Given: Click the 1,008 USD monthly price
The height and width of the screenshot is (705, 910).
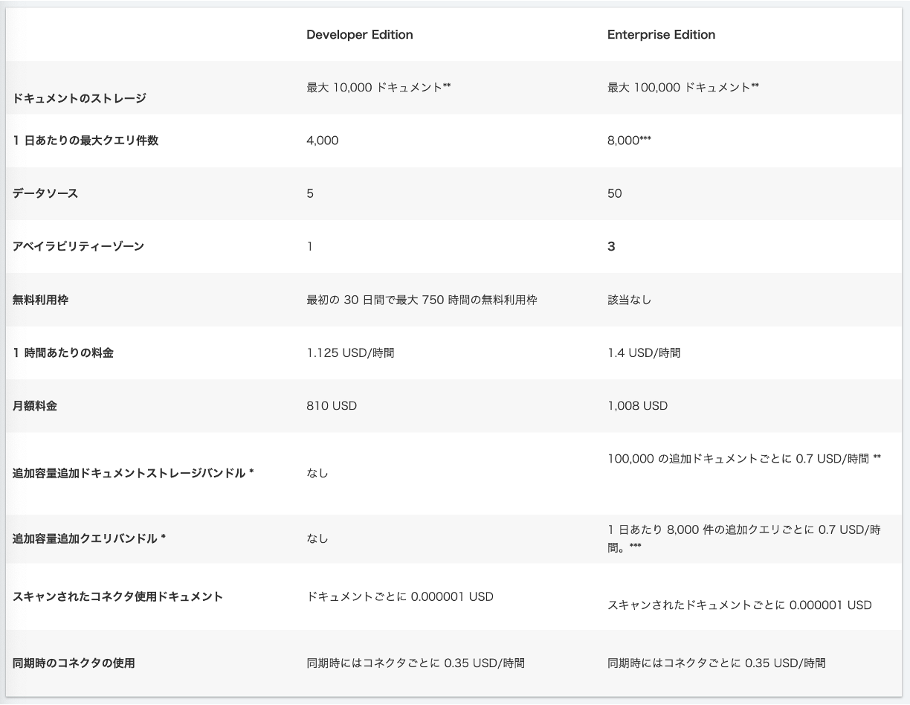Looking at the screenshot, I should pyautogui.click(x=637, y=405).
